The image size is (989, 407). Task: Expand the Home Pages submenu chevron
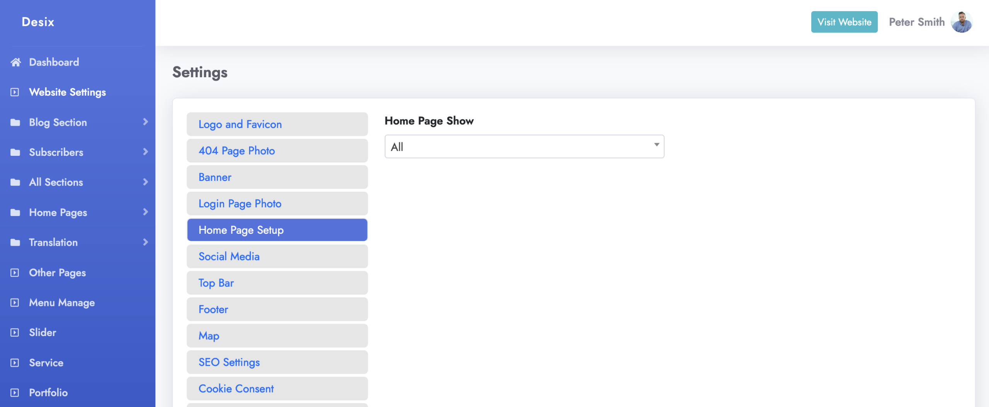[x=145, y=212]
